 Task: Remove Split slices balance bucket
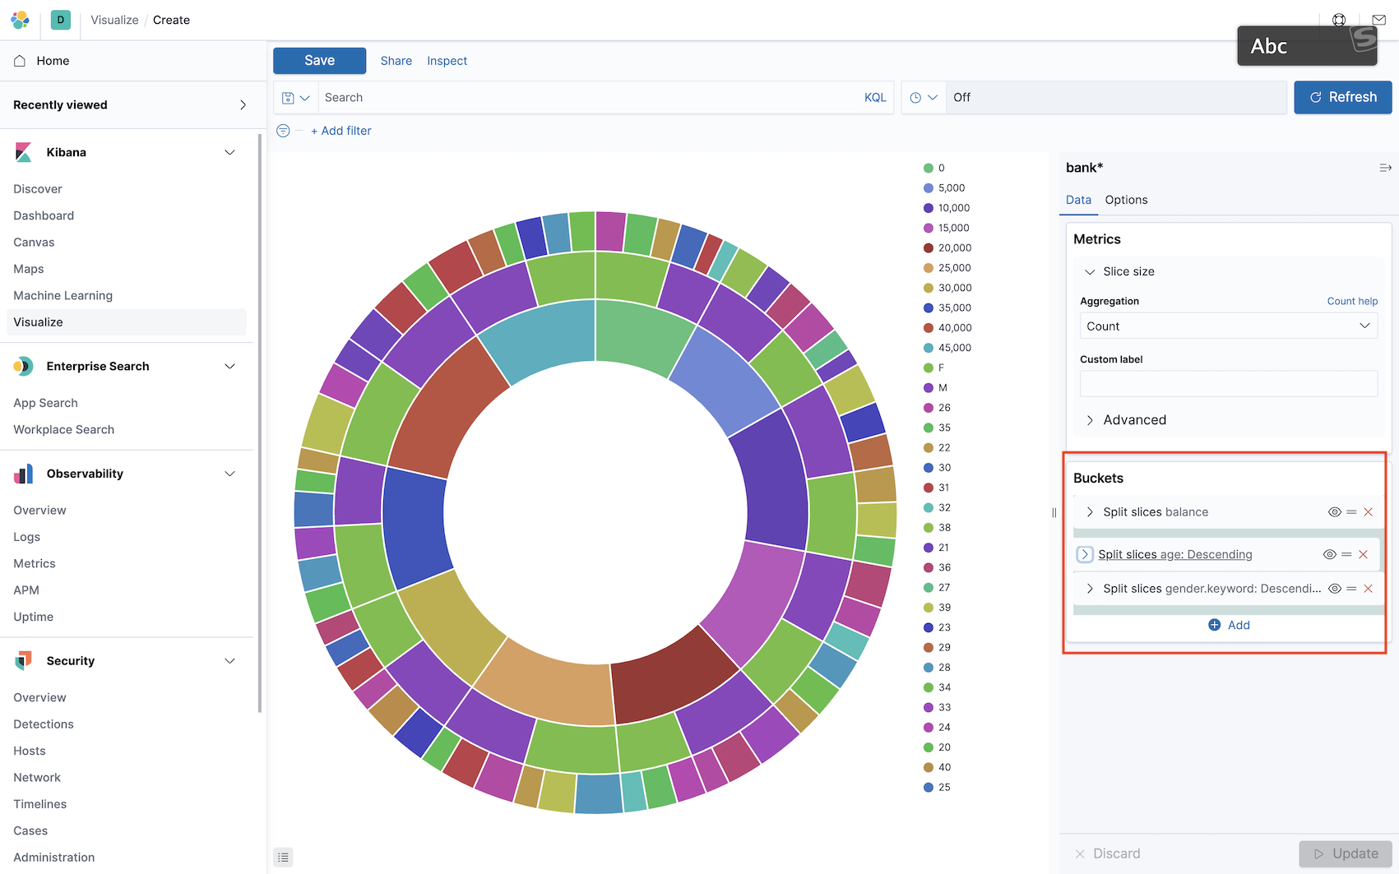[1369, 512]
